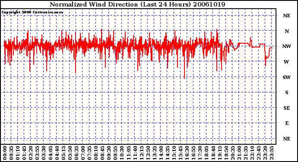Click the '04:40' time axis label
This screenshot has width=298, height=162.
click(57, 153)
